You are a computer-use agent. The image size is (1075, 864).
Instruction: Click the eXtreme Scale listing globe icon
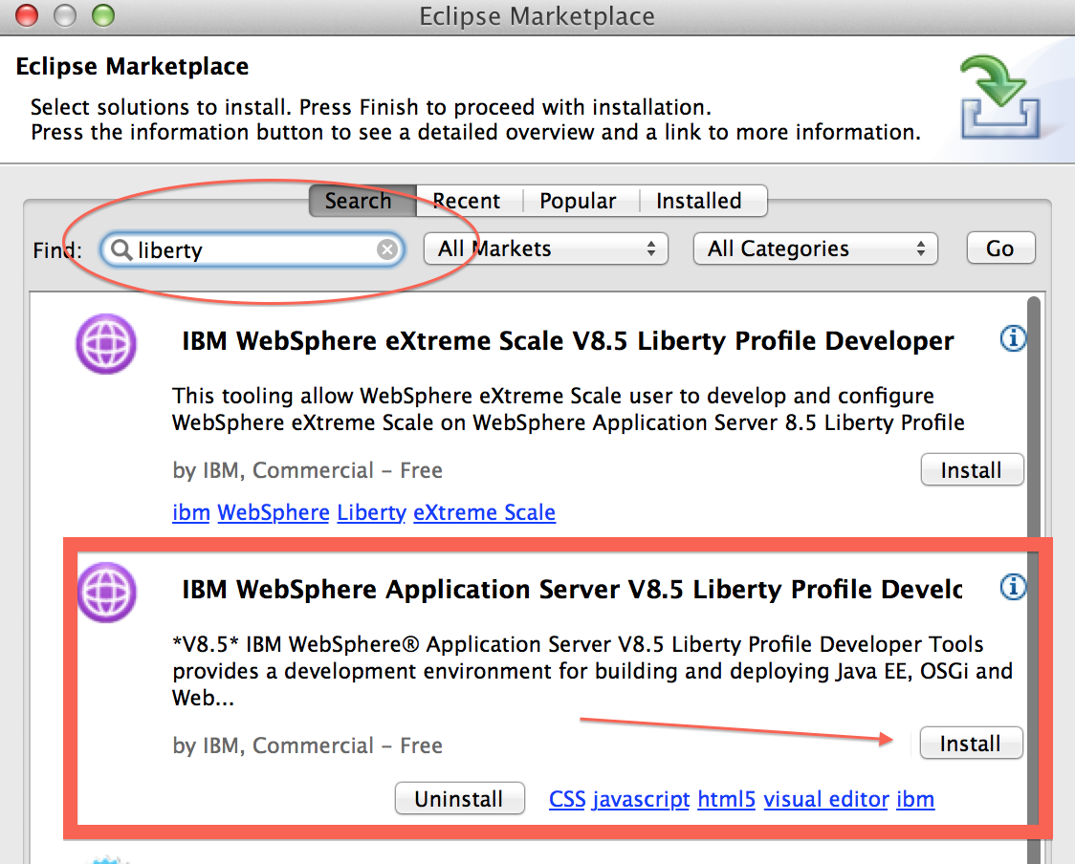tap(106, 344)
